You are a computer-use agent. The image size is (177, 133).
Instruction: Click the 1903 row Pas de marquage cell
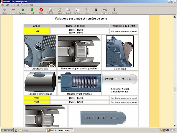coord(124,98)
